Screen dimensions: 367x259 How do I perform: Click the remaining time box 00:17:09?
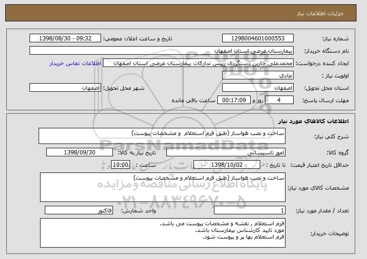click(234, 100)
